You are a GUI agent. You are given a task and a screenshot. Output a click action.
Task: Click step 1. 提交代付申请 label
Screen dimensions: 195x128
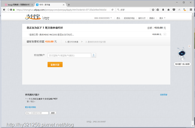click(x=72, y=42)
